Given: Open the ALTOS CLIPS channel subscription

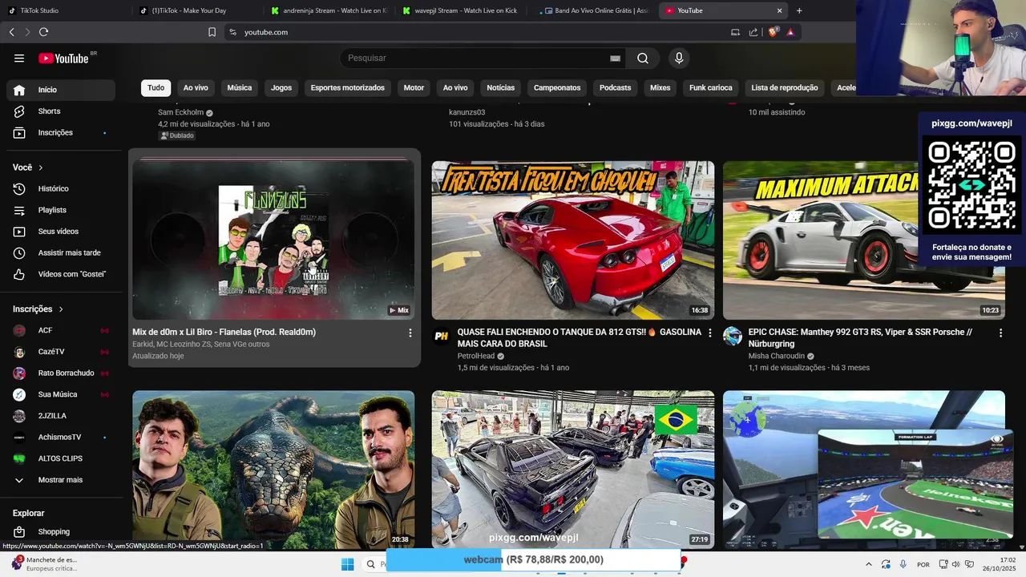Looking at the screenshot, I should 61,458.
